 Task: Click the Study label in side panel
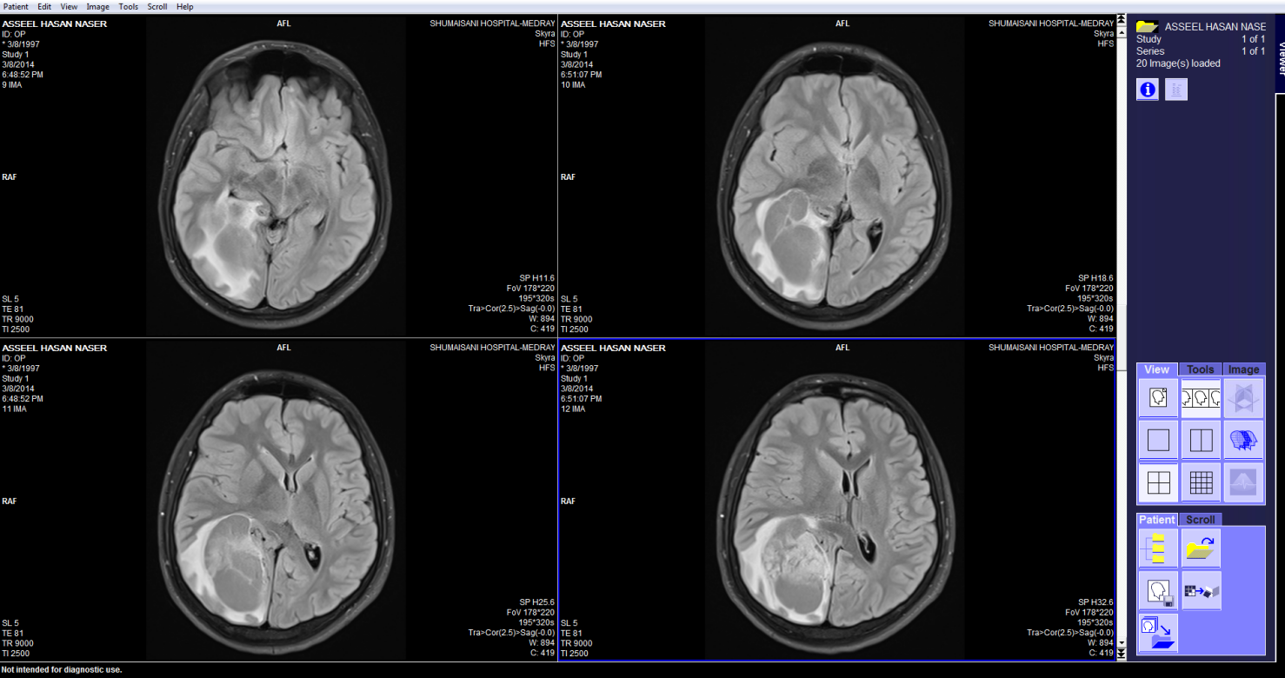pos(1149,39)
